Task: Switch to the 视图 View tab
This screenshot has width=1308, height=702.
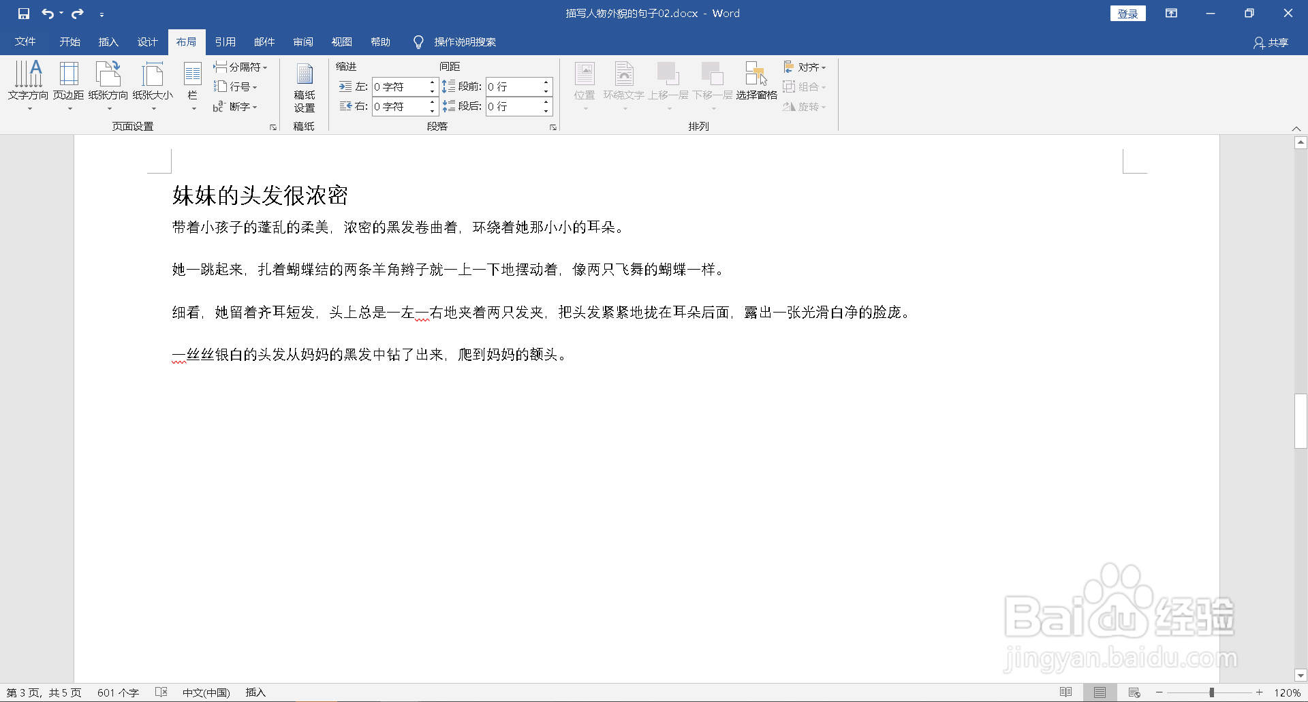Action: coord(342,42)
